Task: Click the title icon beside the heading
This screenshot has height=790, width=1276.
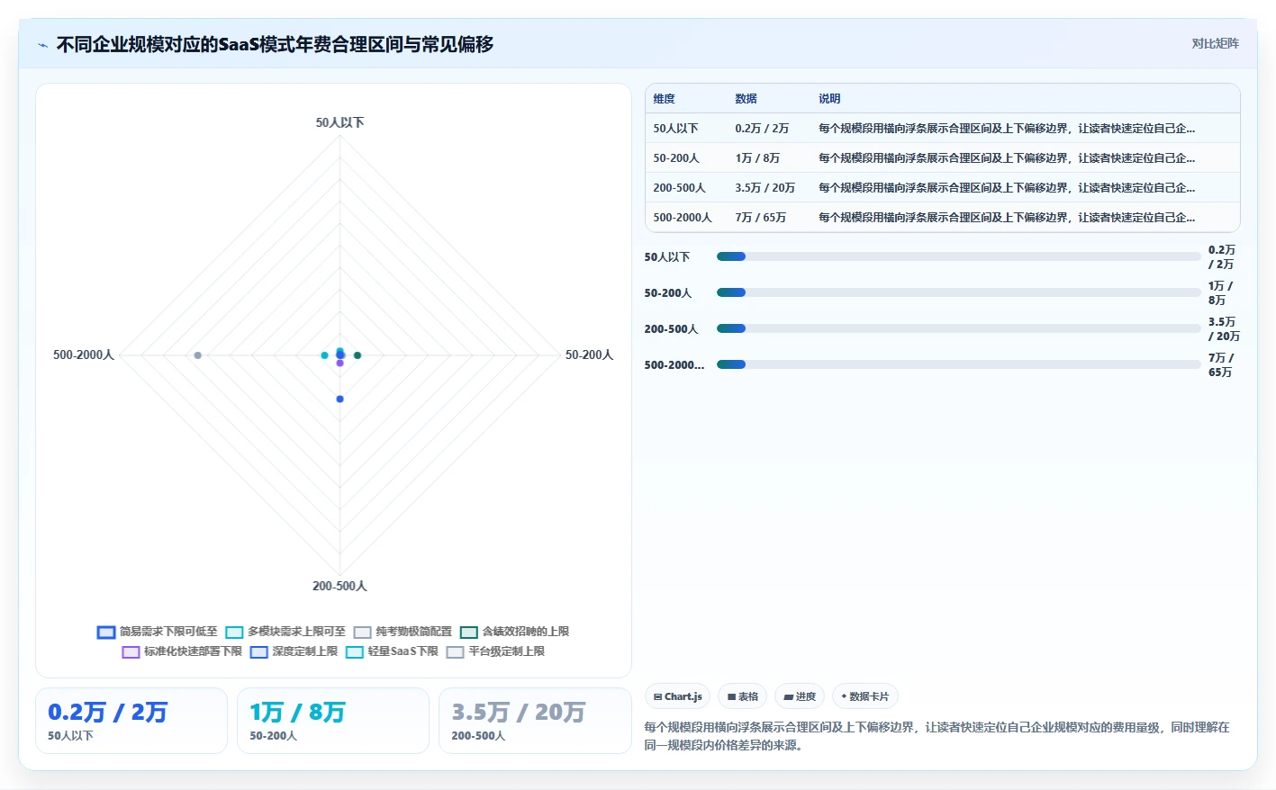Action: 42,45
